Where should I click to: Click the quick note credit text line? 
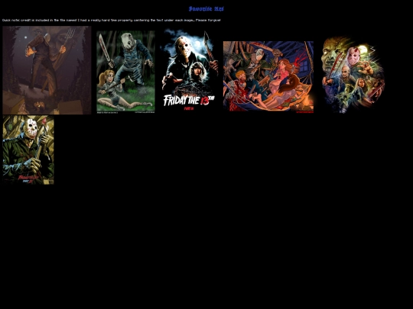[112, 20]
